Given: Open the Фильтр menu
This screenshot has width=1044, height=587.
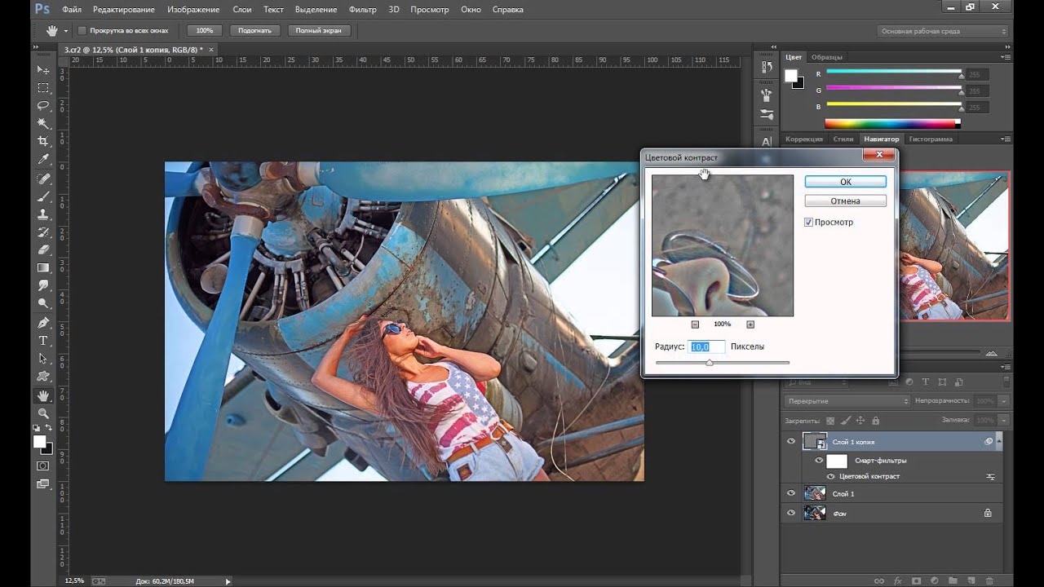Looking at the screenshot, I should [362, 10].
